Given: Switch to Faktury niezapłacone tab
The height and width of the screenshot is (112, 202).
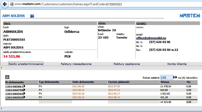Looking at the screenshot, I should point(76,64).
